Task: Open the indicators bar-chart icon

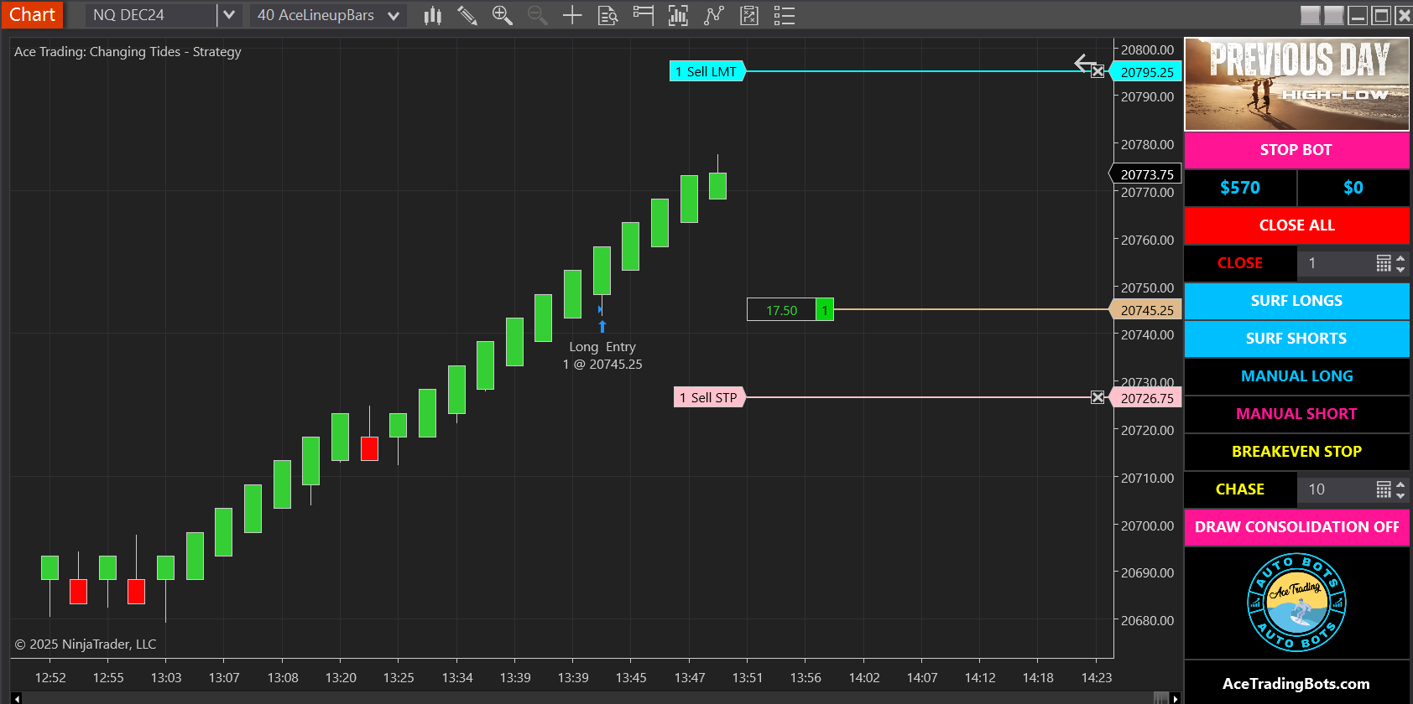Action: [678, 15]
